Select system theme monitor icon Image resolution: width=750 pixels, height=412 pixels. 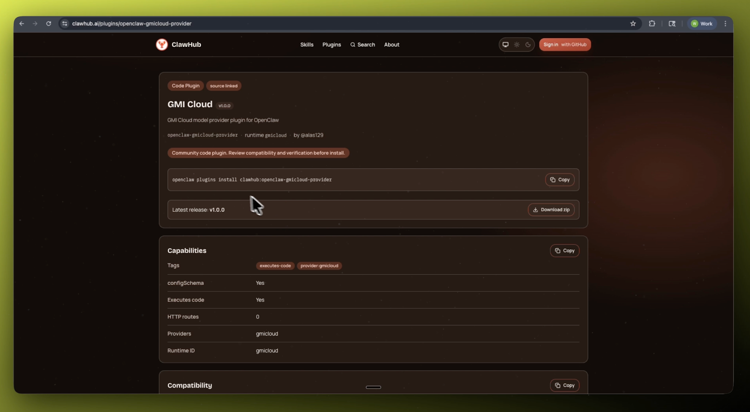click(505, 45)
